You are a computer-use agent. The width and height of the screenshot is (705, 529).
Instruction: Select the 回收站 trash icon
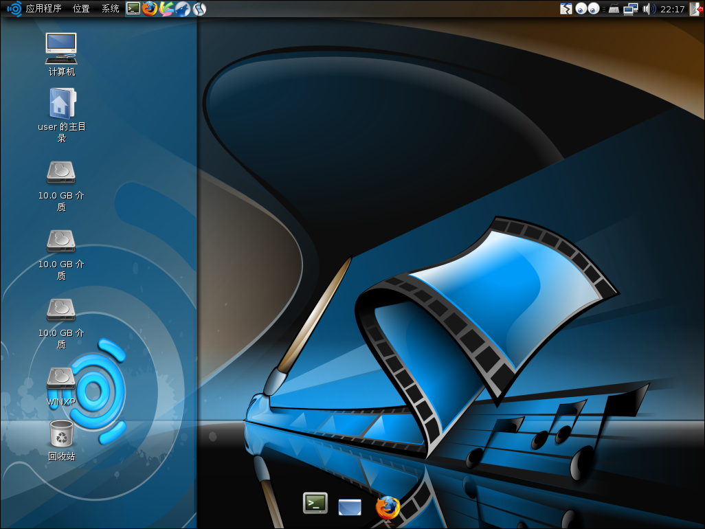pos(62,440)
